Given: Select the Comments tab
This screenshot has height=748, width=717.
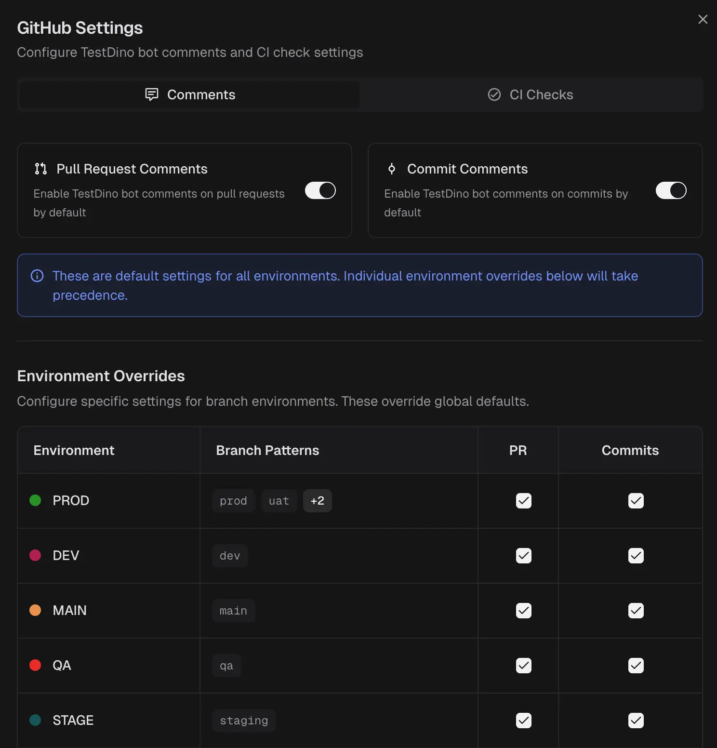Looking at the screenshot, I should (190, 94).
